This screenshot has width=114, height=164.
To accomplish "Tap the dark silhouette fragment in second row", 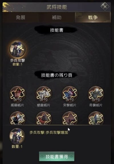I will [70, 118].
